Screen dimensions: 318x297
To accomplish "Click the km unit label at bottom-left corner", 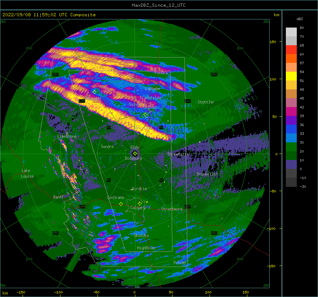I will coord(5,293).
